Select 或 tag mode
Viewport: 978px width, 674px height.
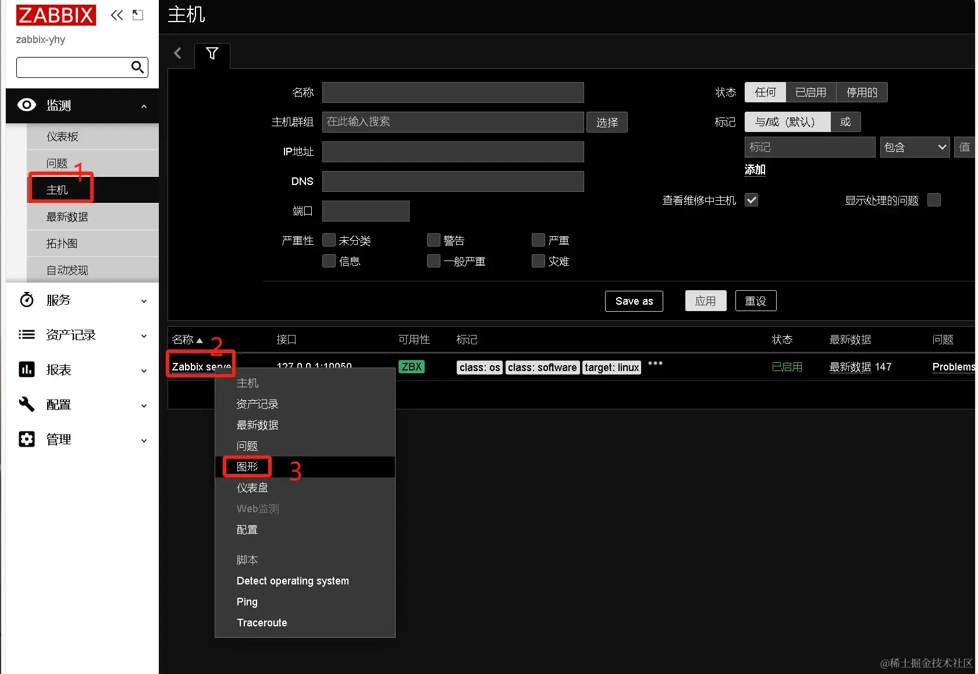point(845,122)
